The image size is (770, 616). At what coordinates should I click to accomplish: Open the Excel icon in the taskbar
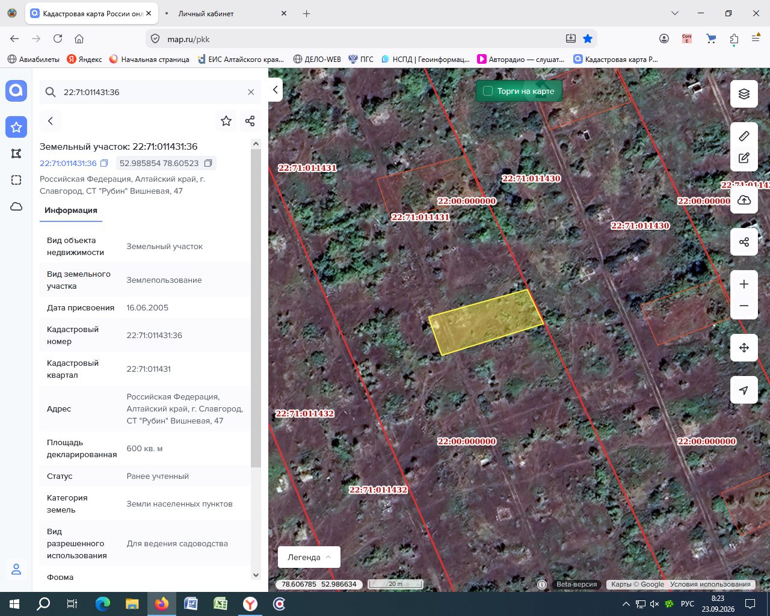click(x=221, y=603)
